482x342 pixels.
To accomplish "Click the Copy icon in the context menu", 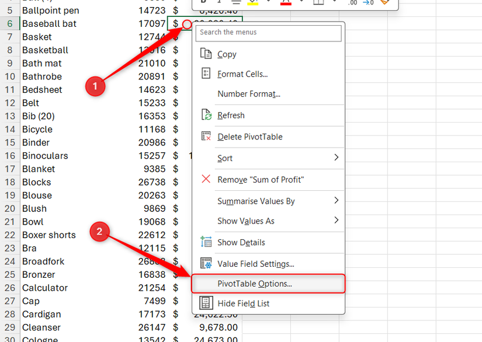I will [206, 54].
